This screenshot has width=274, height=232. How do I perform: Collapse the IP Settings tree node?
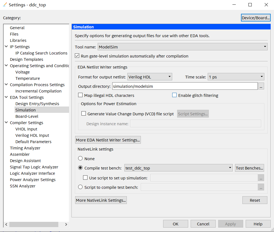(x=6, y=47)
